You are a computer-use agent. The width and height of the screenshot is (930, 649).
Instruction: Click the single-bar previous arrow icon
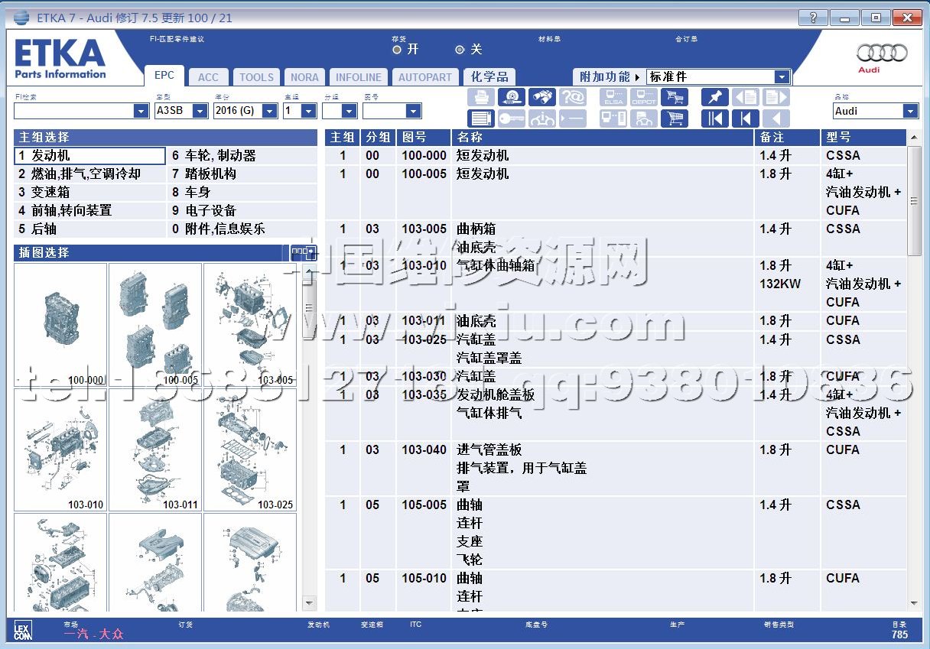745,118
